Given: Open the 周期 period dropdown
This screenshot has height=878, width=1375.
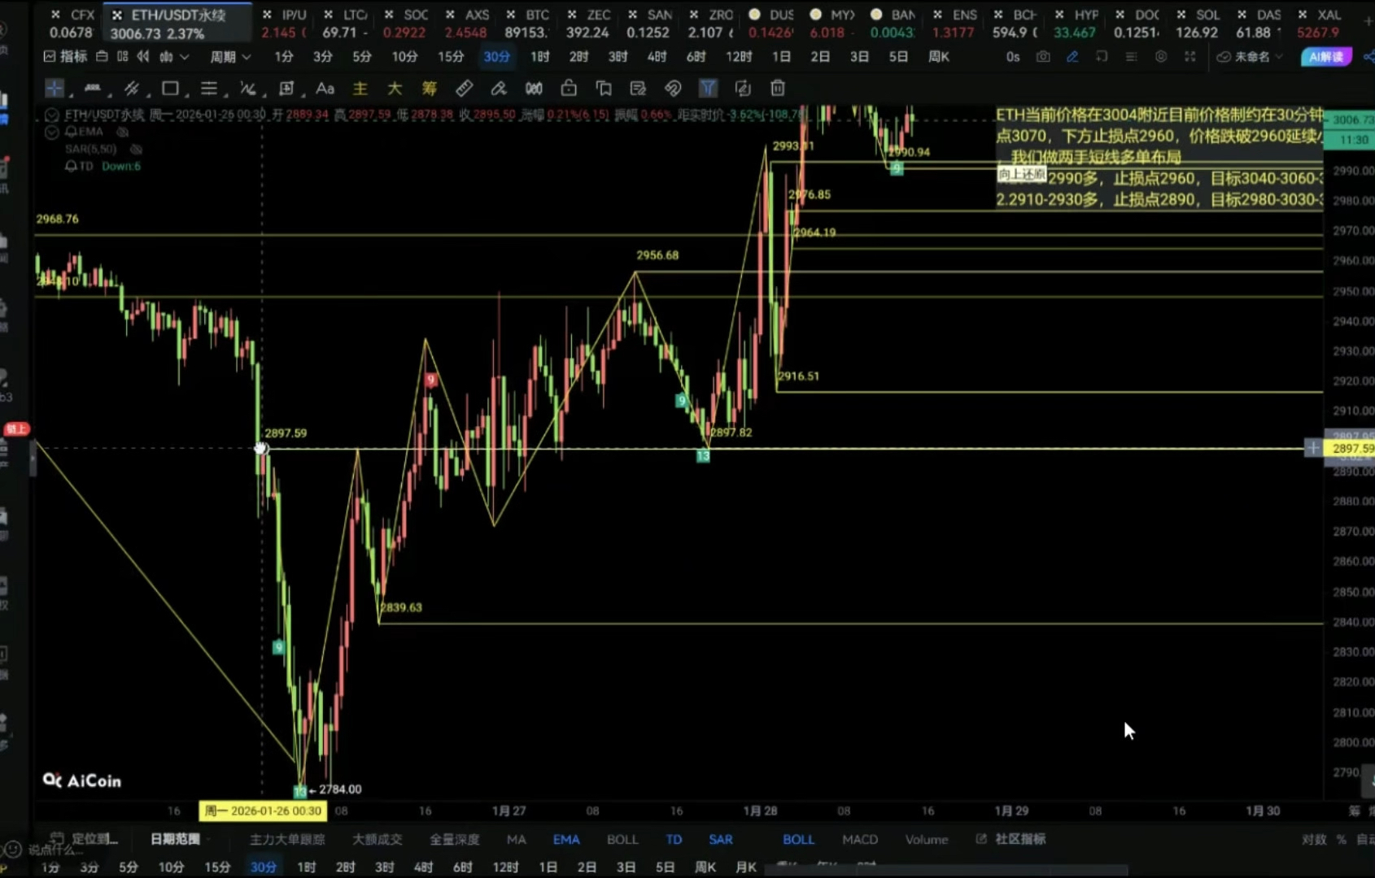Looking at the screenshot, I should point(230,57).
